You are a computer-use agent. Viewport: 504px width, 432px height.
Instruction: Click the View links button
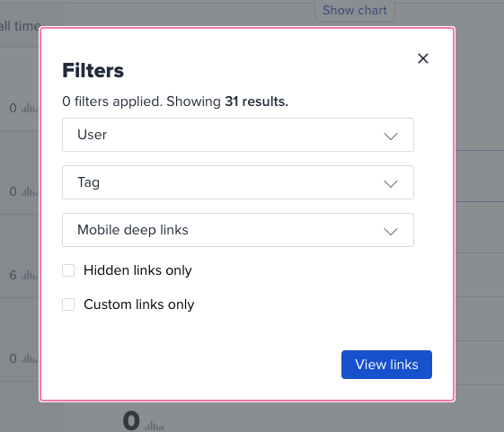[x=386, y=365]
